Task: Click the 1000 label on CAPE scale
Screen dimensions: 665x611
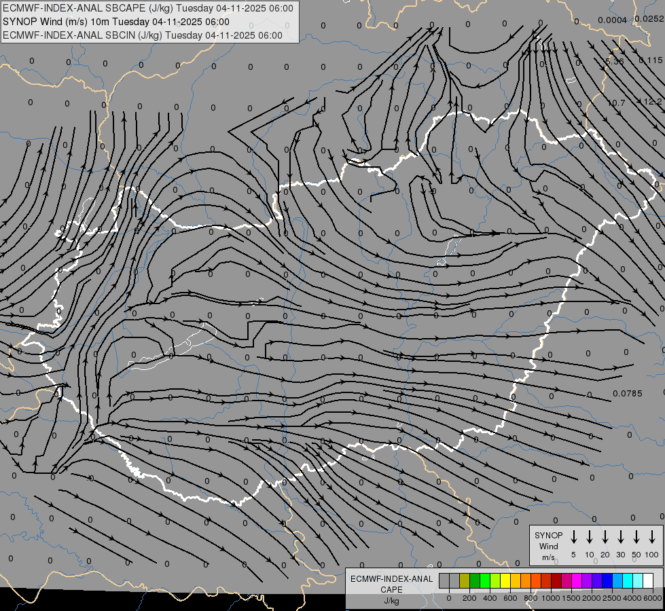Action: pyautogui.click(x=551, y=598)
